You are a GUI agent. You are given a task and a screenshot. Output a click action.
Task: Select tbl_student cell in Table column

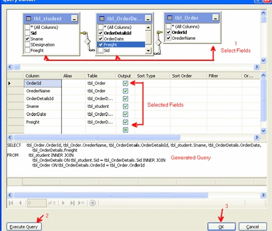(x=100, y=106)
